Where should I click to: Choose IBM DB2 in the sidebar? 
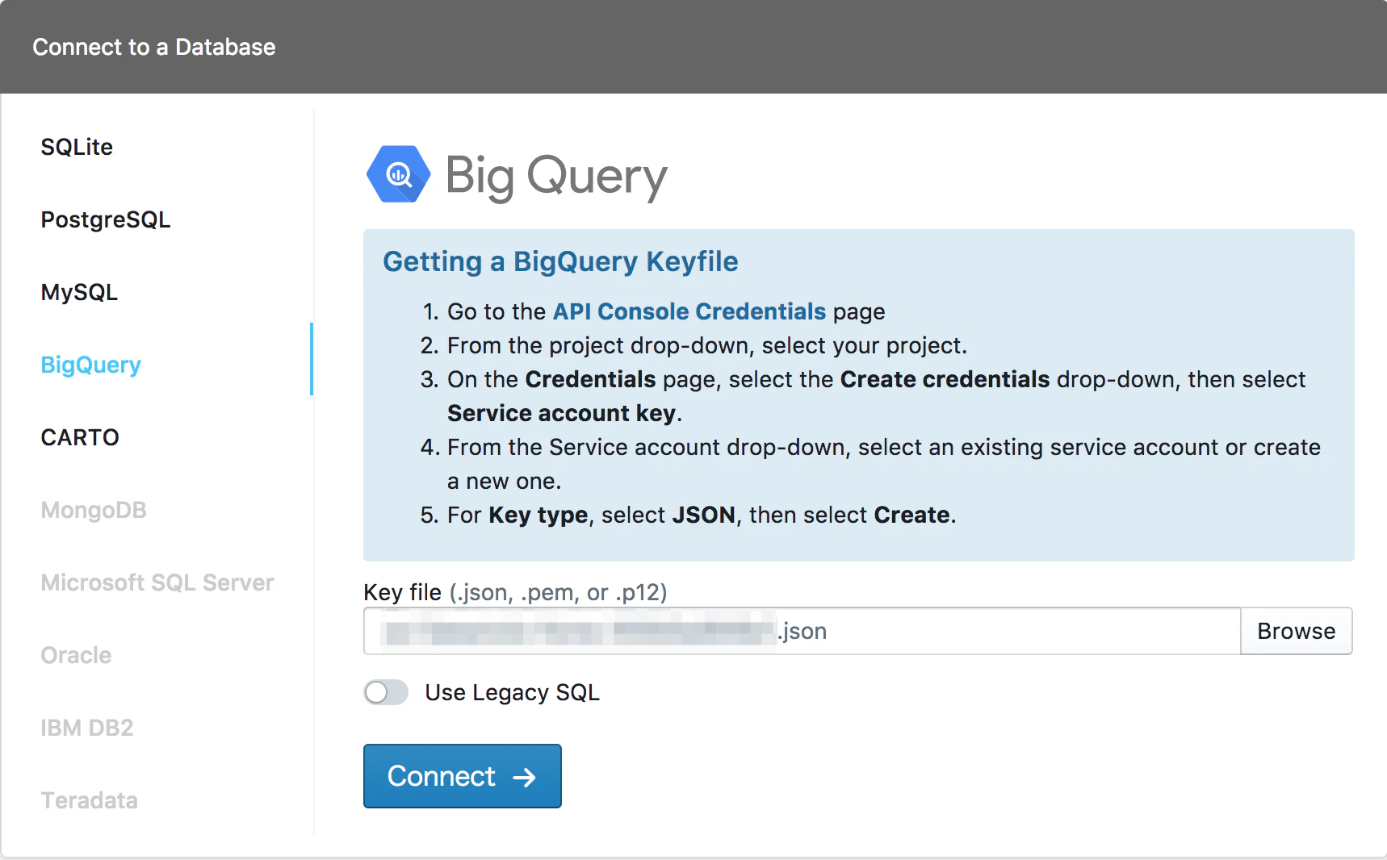[x=87, y=728]
